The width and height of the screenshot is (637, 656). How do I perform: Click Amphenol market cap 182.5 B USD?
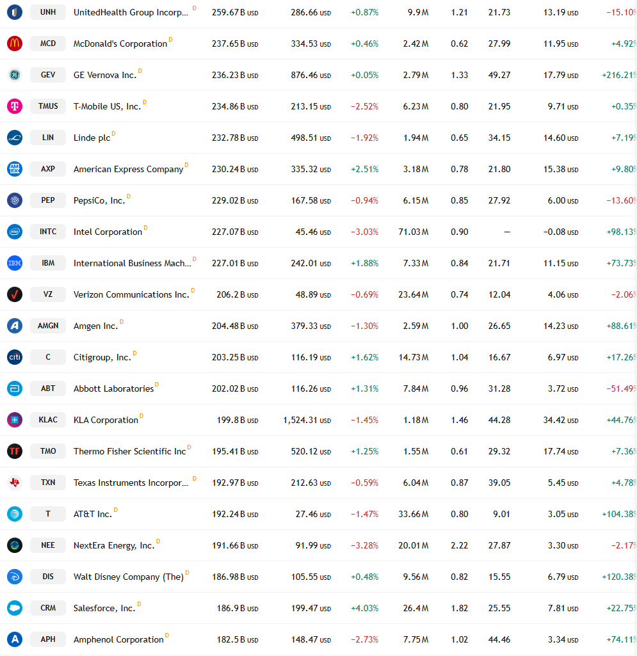pos(238,640)
